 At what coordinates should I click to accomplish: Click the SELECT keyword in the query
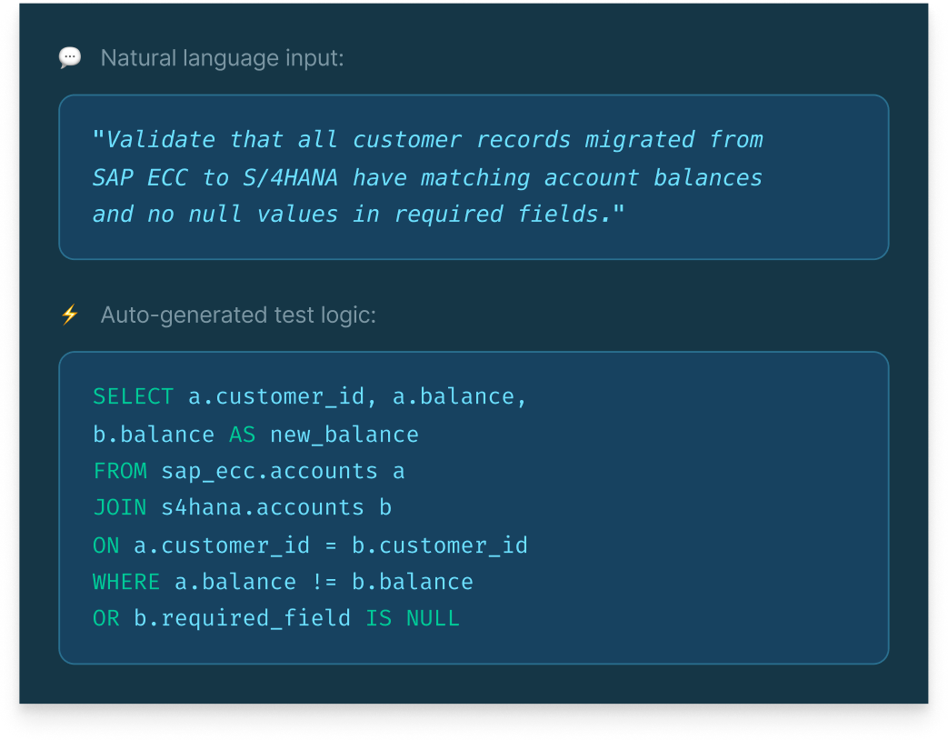point(133,396)
